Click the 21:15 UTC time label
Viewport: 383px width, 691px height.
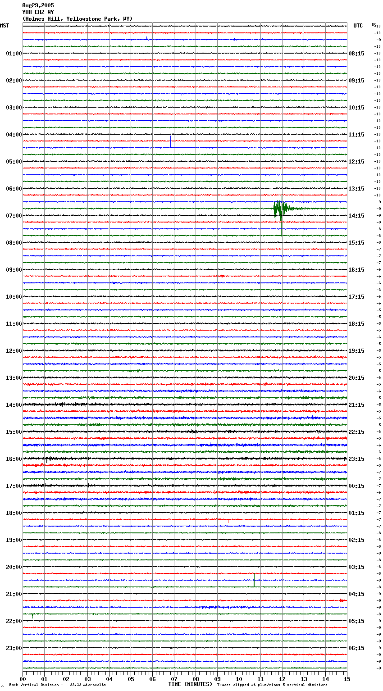click(356, 405)
